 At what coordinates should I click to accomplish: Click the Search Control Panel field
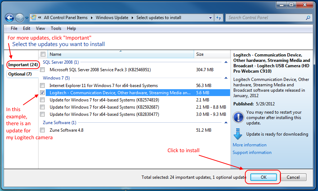coord(266,18)
